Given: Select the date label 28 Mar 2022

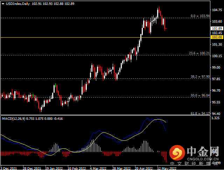Looking at the screenshot, I should (x=121, y=168).
